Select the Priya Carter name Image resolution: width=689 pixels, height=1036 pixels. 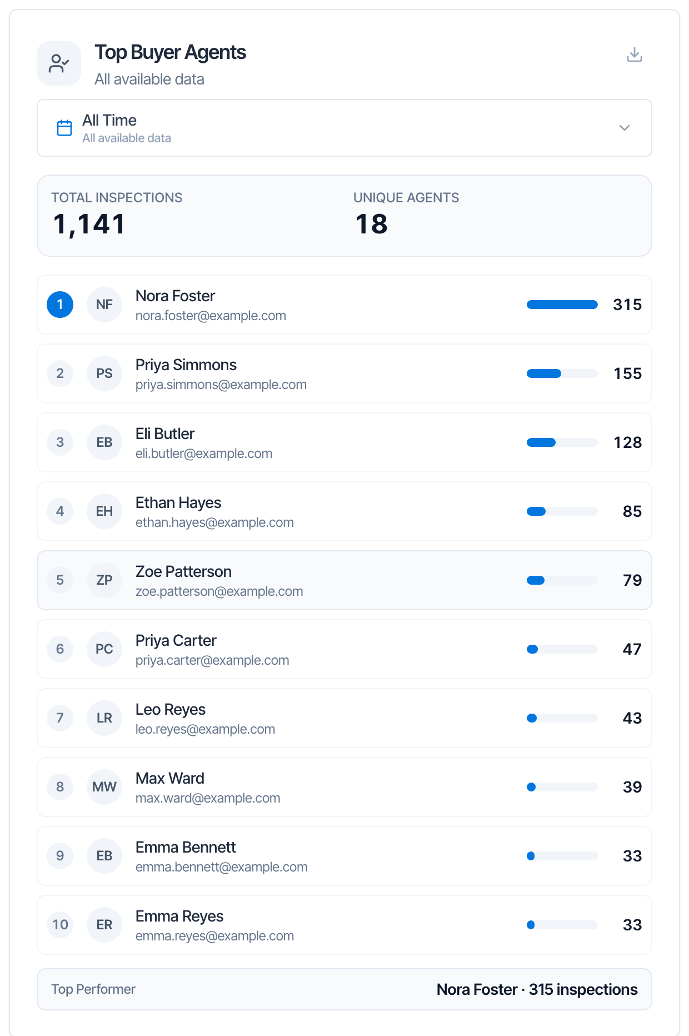pyautogui.click(x=176, y=641)
